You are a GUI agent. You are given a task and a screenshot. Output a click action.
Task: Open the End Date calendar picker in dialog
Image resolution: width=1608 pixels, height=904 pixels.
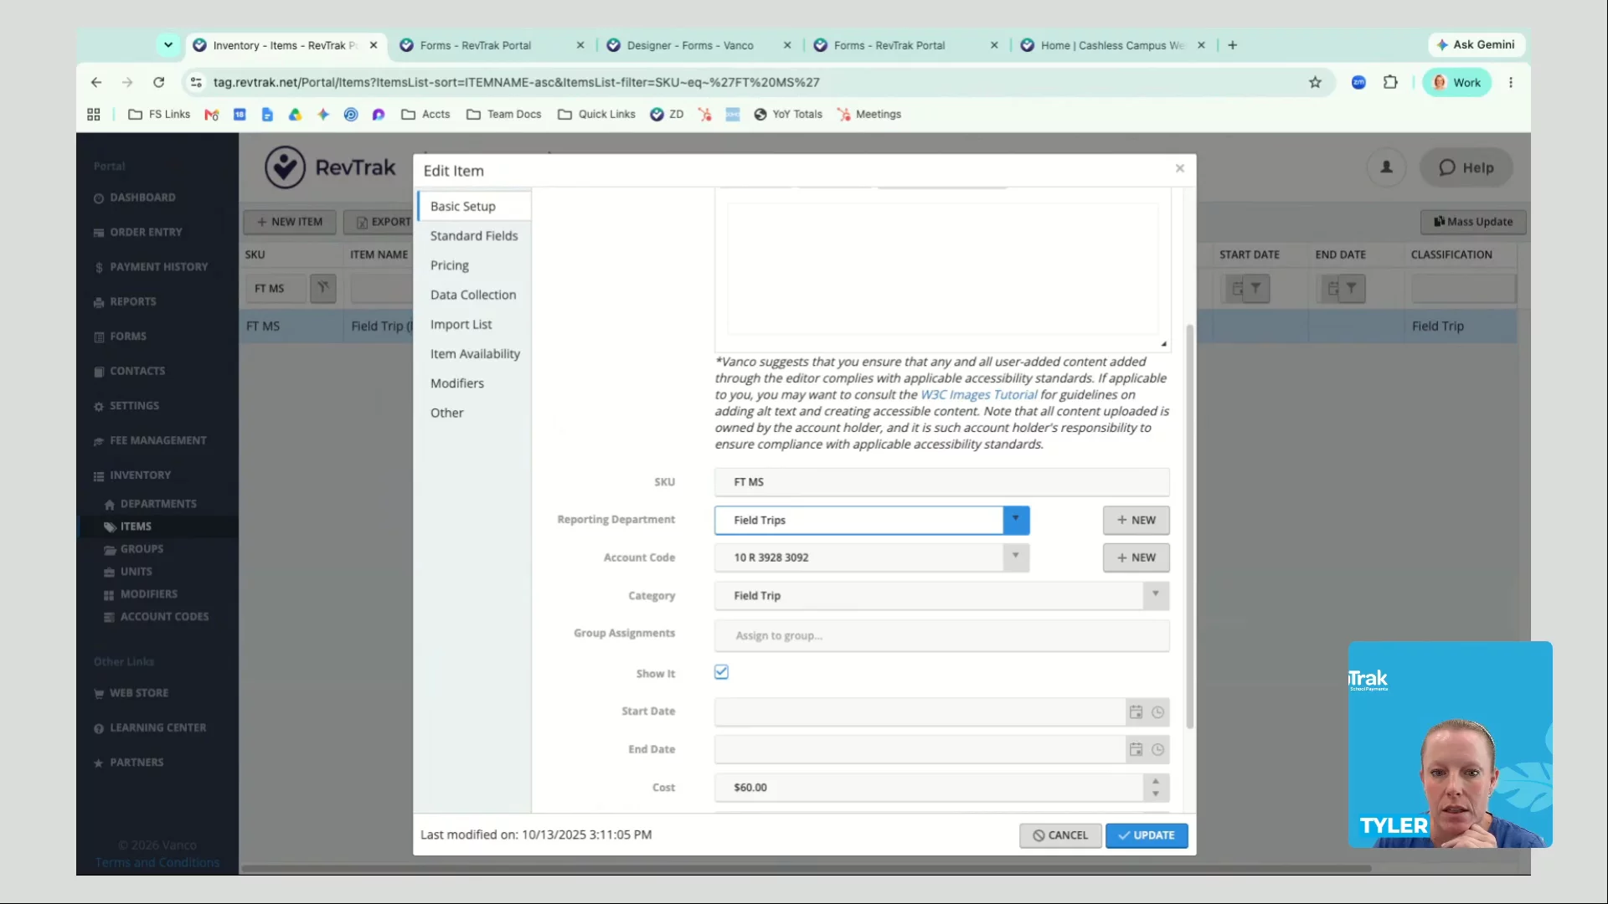pos(1136,750)
